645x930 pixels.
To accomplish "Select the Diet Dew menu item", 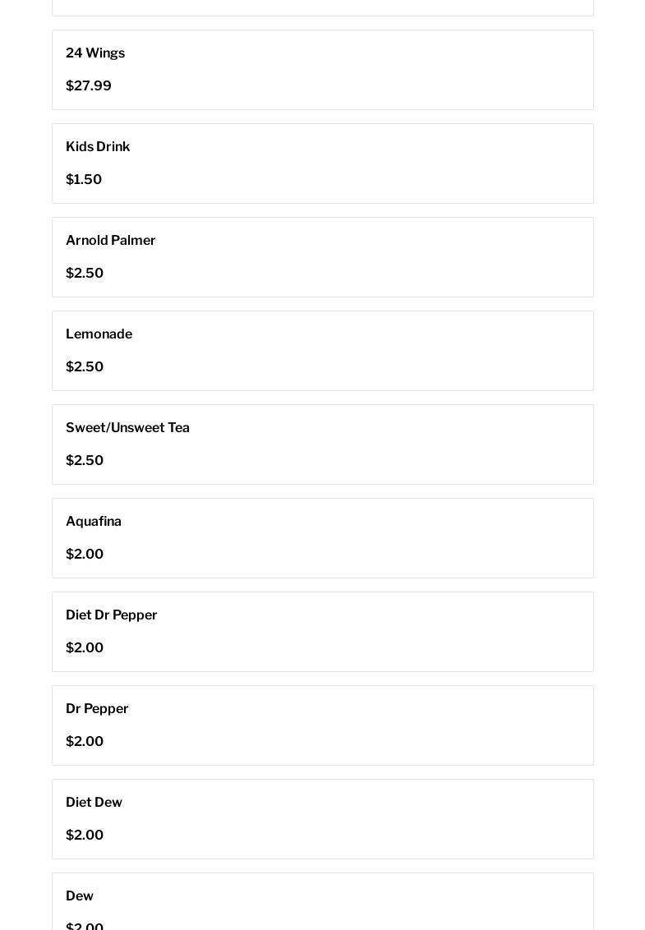I will point(94,803).
